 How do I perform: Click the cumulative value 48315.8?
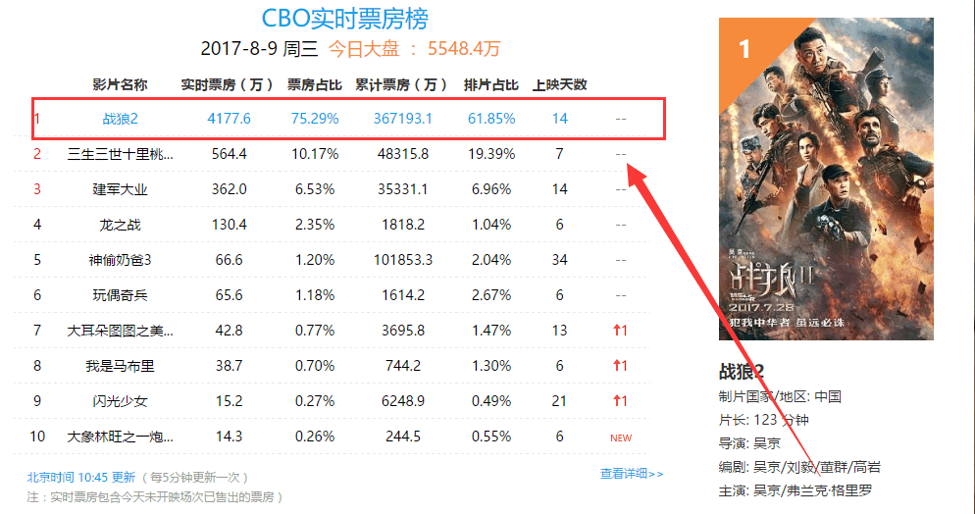tap(403, 154)
